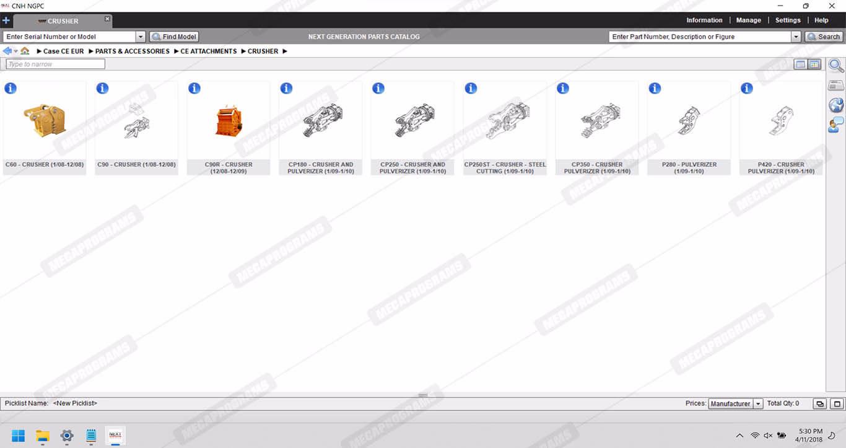Screen dimensions: 846x448
Task: Open the Prices Manufacturer dropdown
Action: [x=758, y=404]
